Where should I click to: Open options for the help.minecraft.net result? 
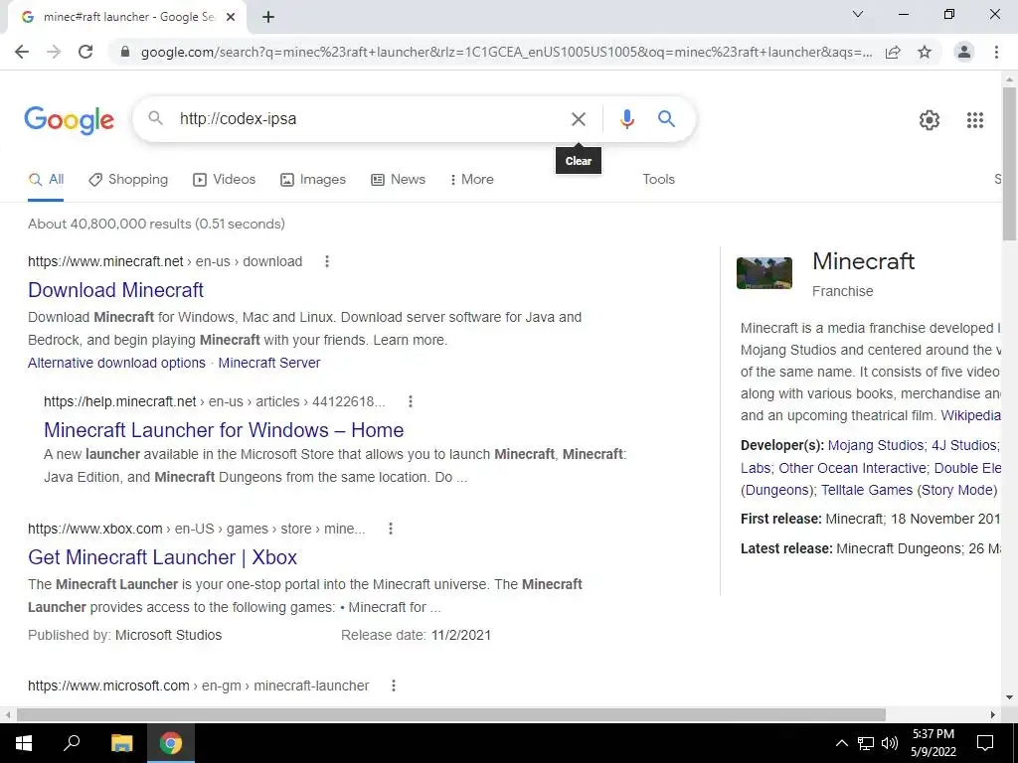[x=411, y=401]
